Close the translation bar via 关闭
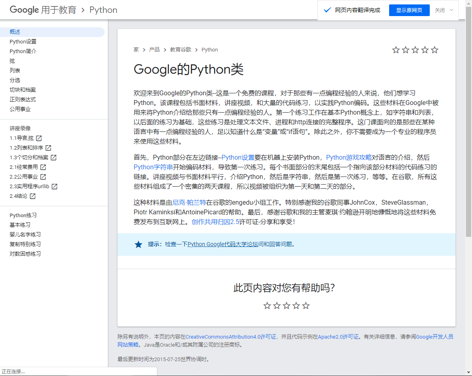 click(439, 10)
